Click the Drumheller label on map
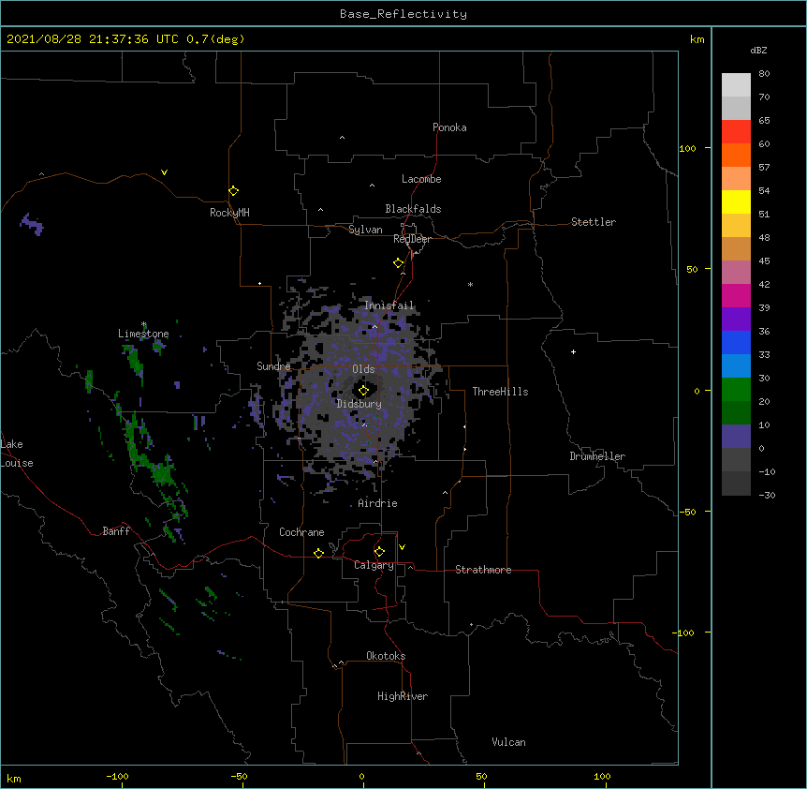 [x=597, y=456]
